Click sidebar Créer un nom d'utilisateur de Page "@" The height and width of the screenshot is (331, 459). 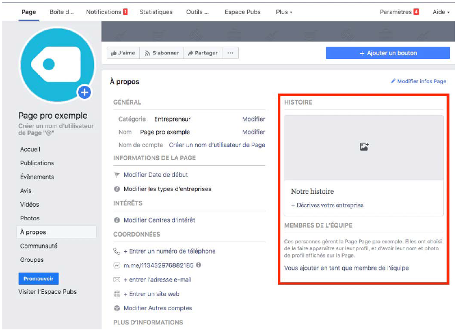56,129
